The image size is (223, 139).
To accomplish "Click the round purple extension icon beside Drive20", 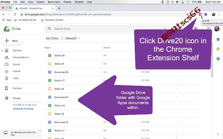I will tap(206, 14).
